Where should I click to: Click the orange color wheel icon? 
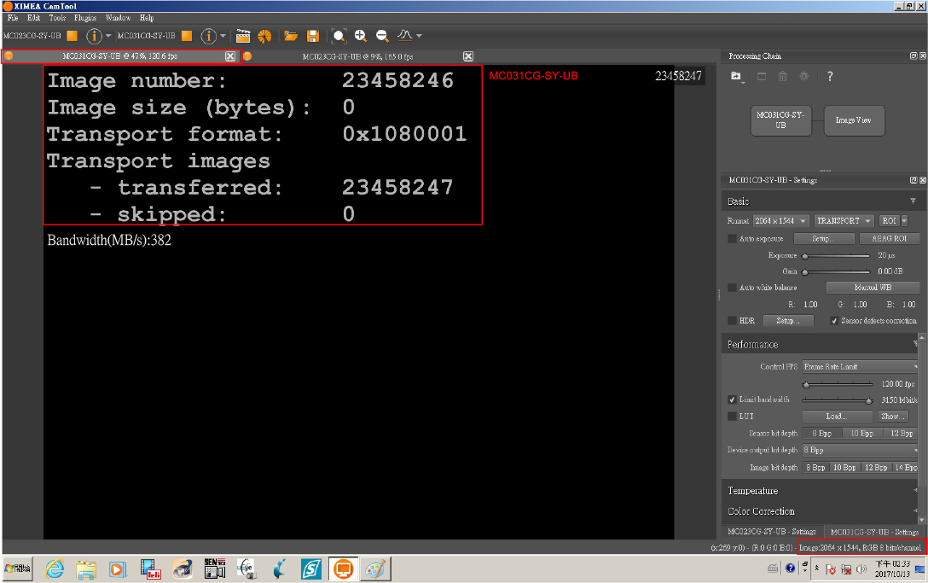[264, 36]
